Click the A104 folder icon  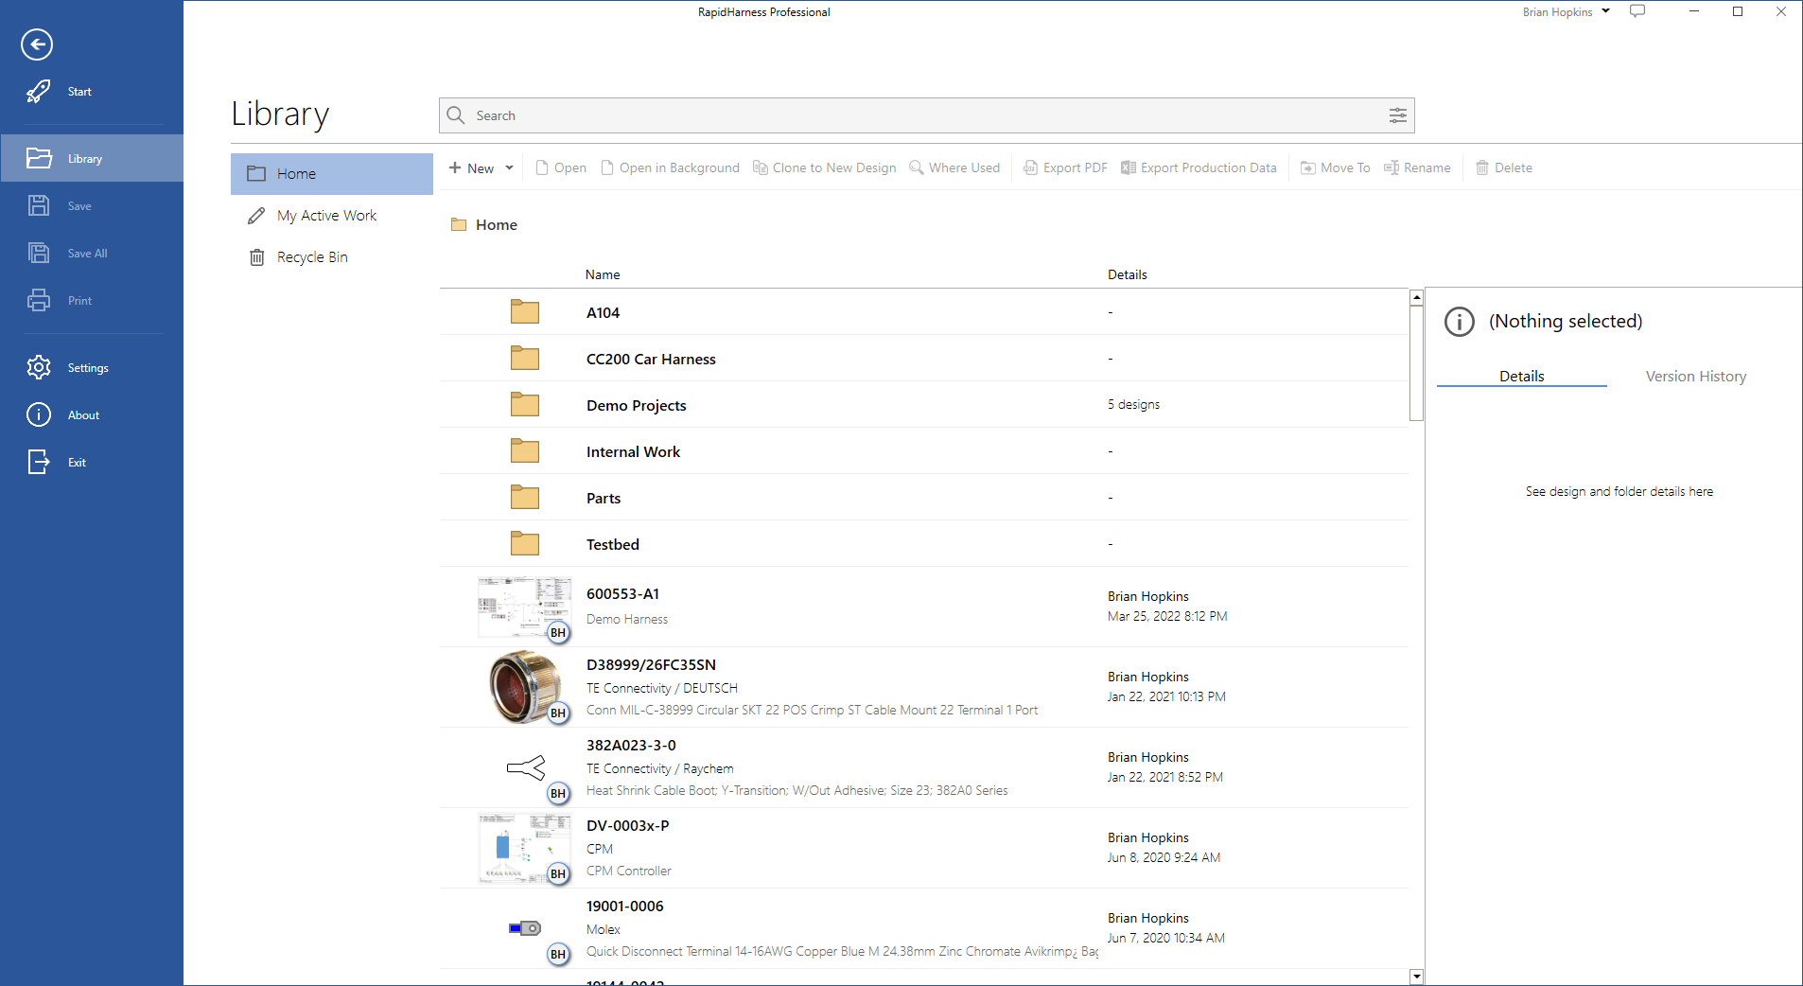tap(525, 311)
